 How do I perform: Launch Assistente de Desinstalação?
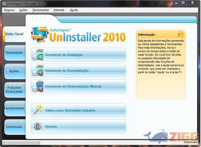coord(78,71)
